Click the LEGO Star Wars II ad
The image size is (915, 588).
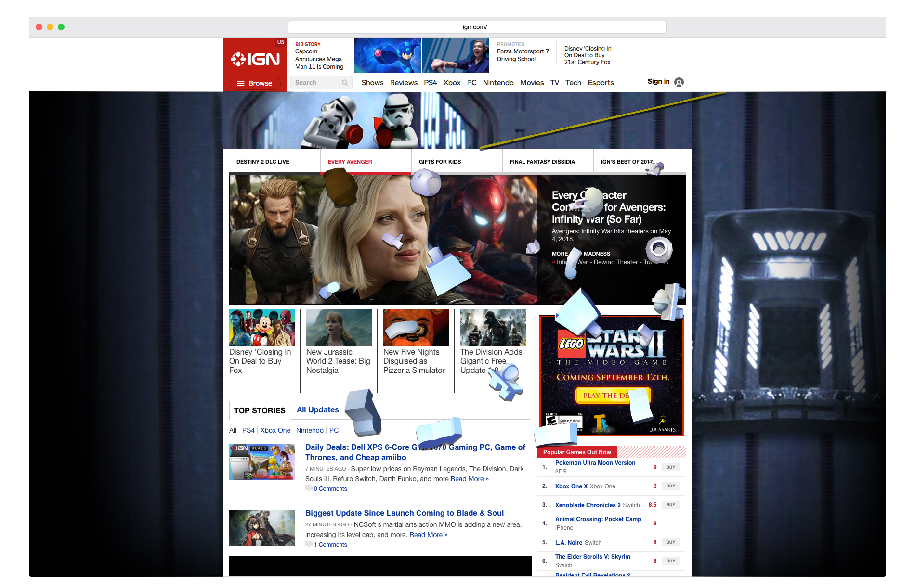click(x=612, y=375)
